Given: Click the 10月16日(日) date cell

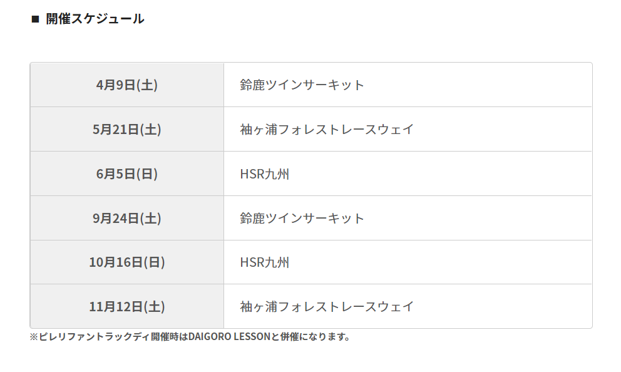Looking at the screenshot, I should (x=127, y=262).
